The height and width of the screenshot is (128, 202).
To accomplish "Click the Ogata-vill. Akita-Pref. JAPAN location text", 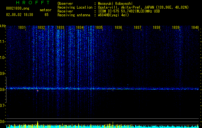I will (143, 7).
